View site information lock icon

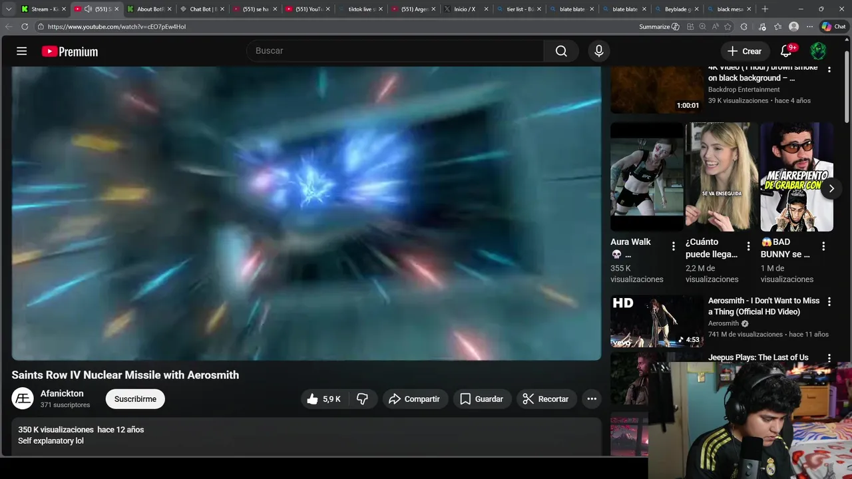pyautogui.click(x=41, y=27)
